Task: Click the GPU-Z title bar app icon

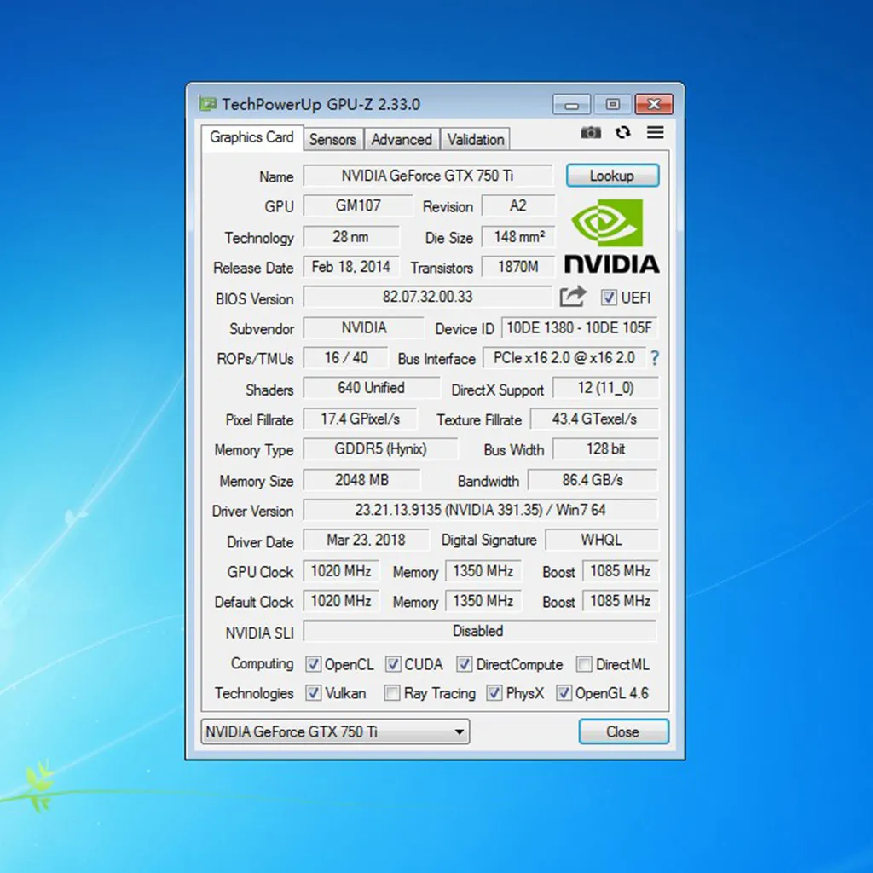Action: click(x=208, y=105)
